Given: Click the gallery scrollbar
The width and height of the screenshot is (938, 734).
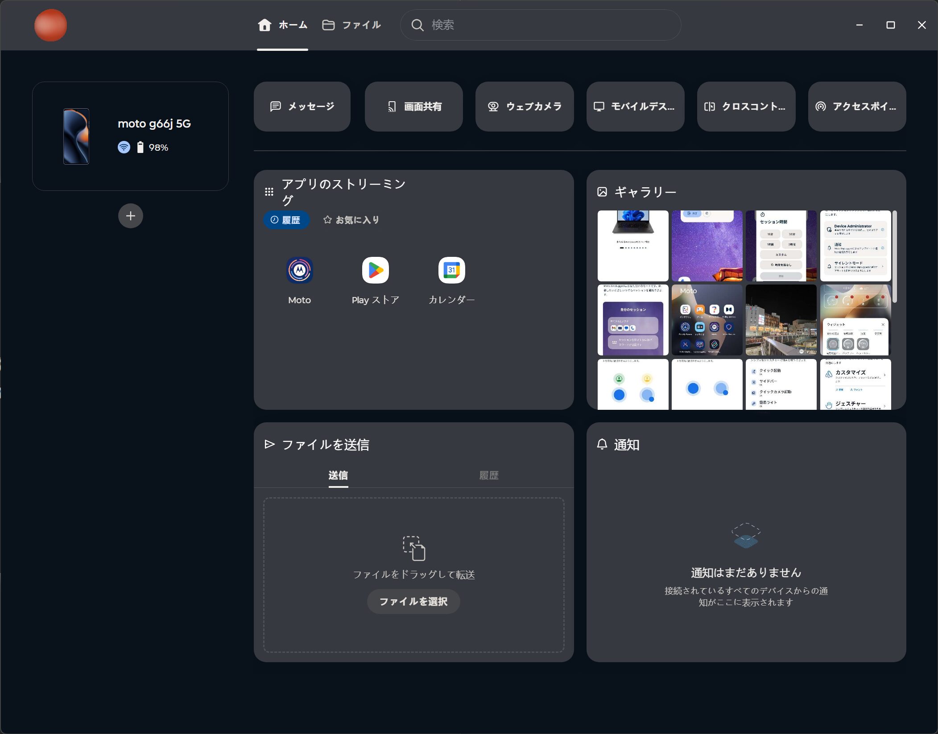Looking at the screenshot, I should click(x=894, y=256).
